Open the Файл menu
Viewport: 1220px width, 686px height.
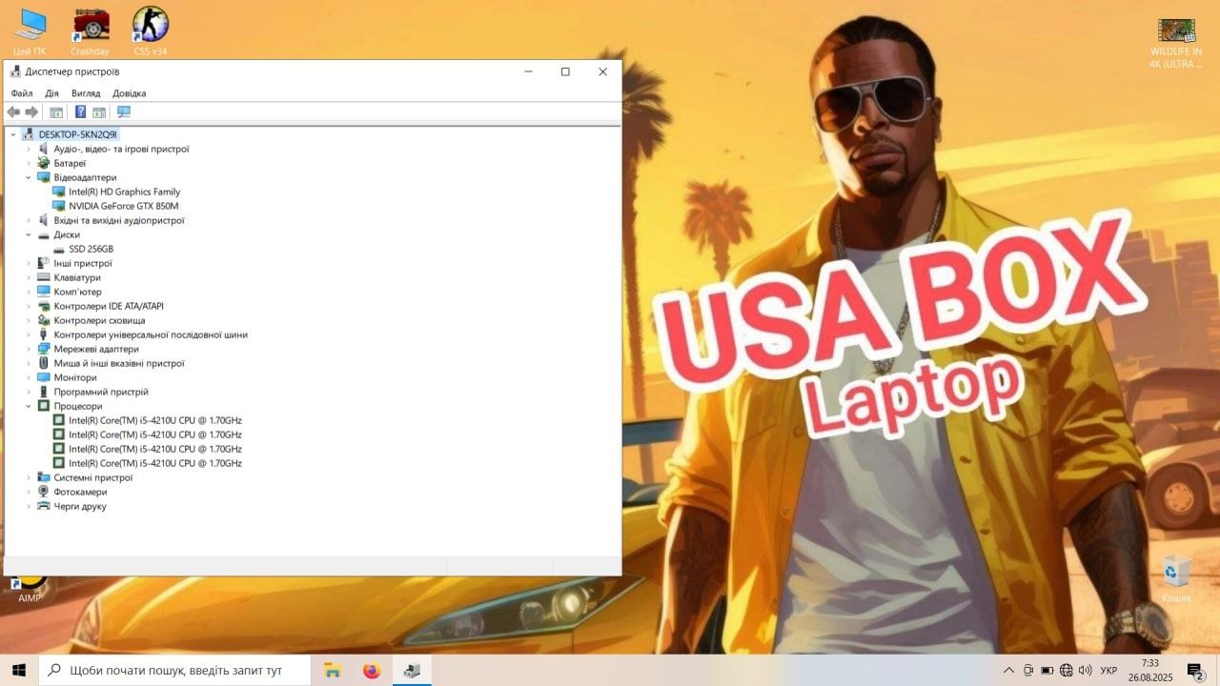(22, 93)
